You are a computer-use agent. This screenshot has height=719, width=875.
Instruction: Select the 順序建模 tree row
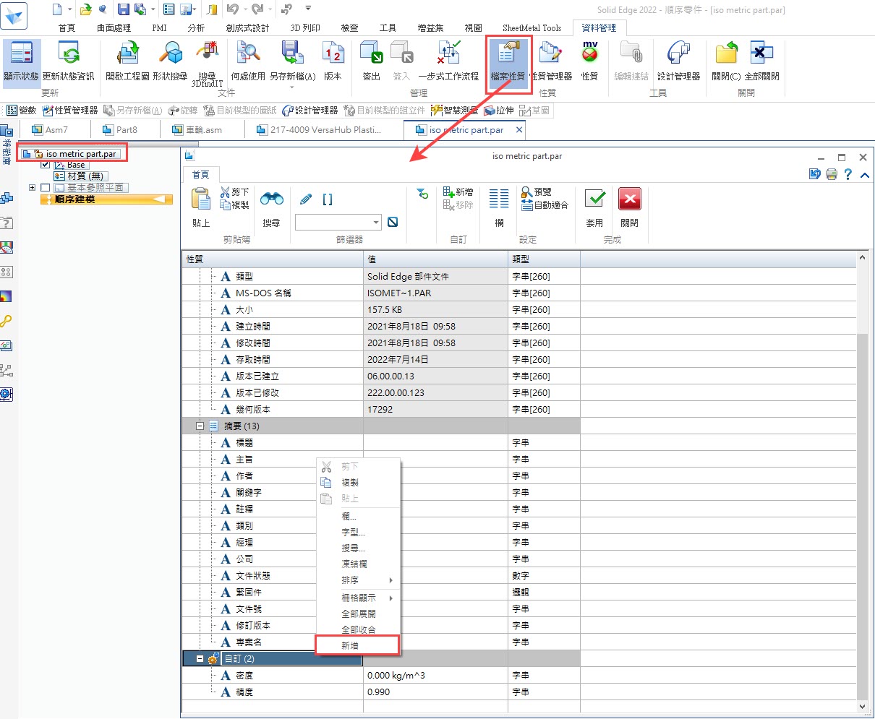(x=106, y=199)
